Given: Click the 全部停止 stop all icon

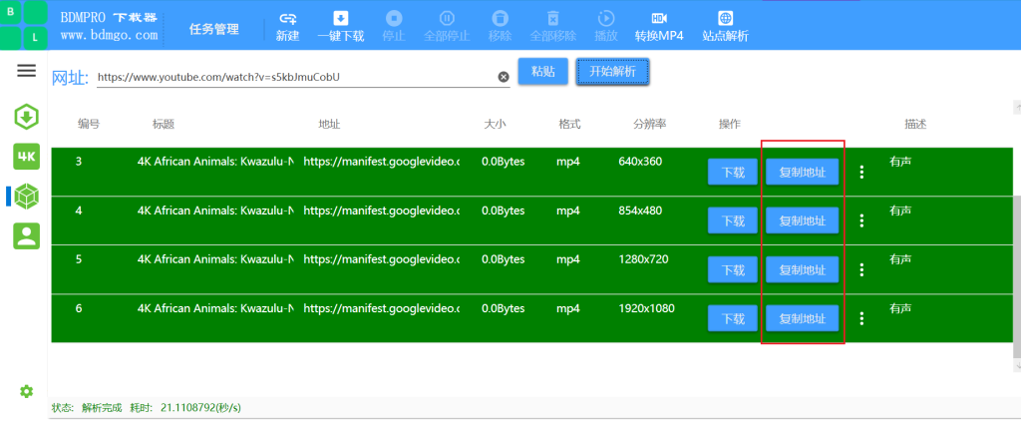Looking at the screenshot, I should tap(447, 18).
